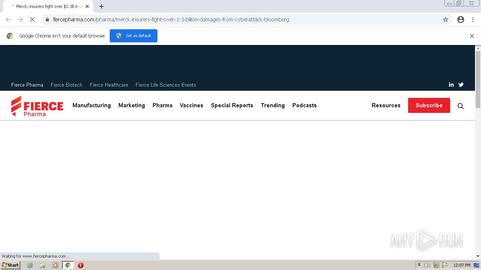Open the Twitter icon link
Screen dimensions: 481x270
pos(461,85)
